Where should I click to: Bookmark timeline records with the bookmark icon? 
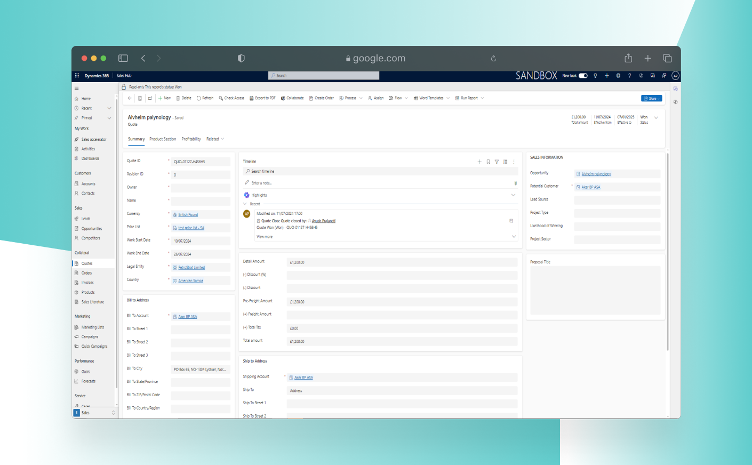pos(488,162)
